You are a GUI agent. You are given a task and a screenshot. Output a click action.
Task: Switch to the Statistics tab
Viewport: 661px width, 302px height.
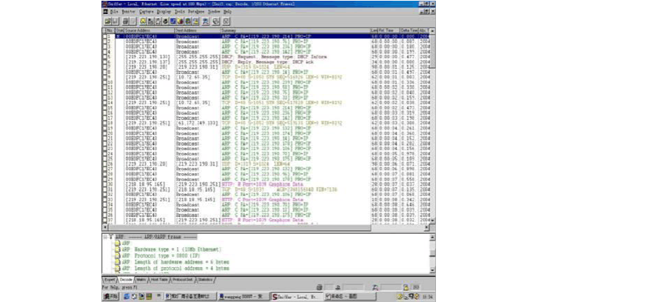click(x=205, y=280)
